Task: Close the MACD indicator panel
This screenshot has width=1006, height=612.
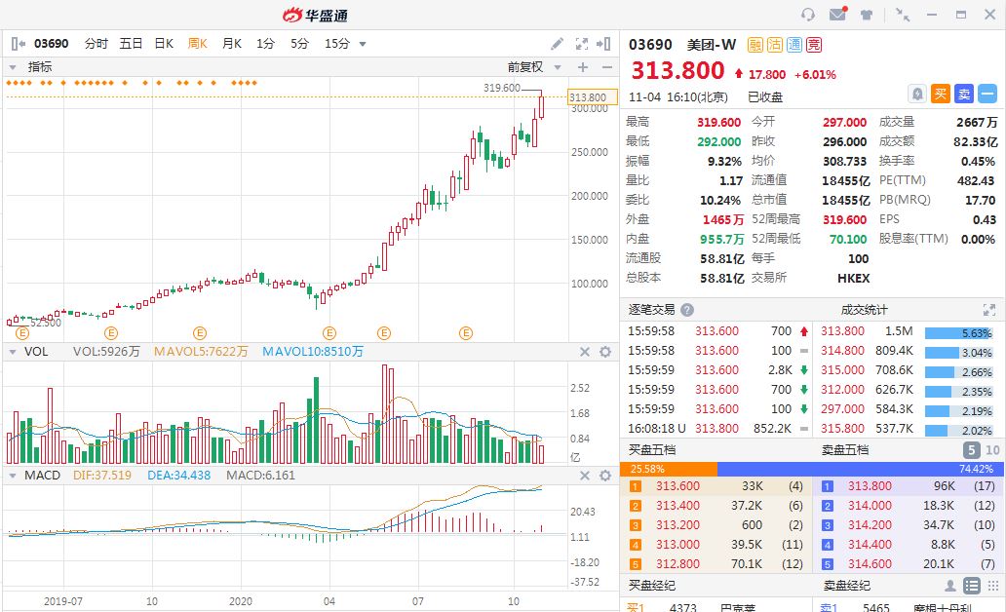Action: [585, 476]
